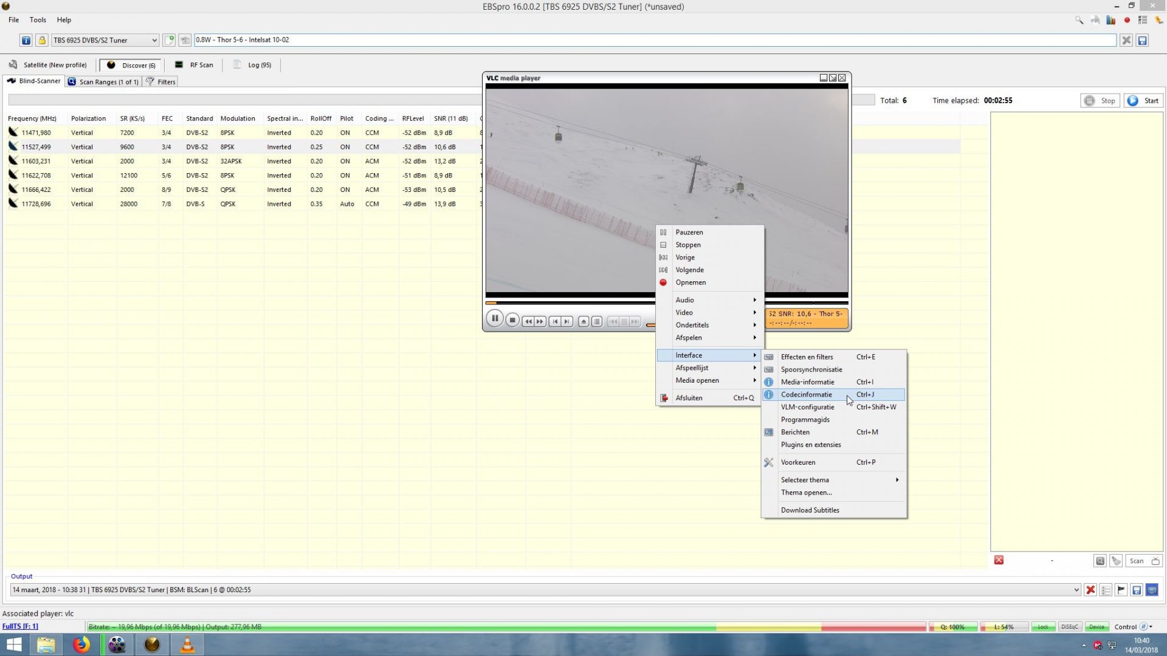This screenshot has height=656, width=1167.
Task: Open the signal statistics chart icon
Action: coord(1110,20)
